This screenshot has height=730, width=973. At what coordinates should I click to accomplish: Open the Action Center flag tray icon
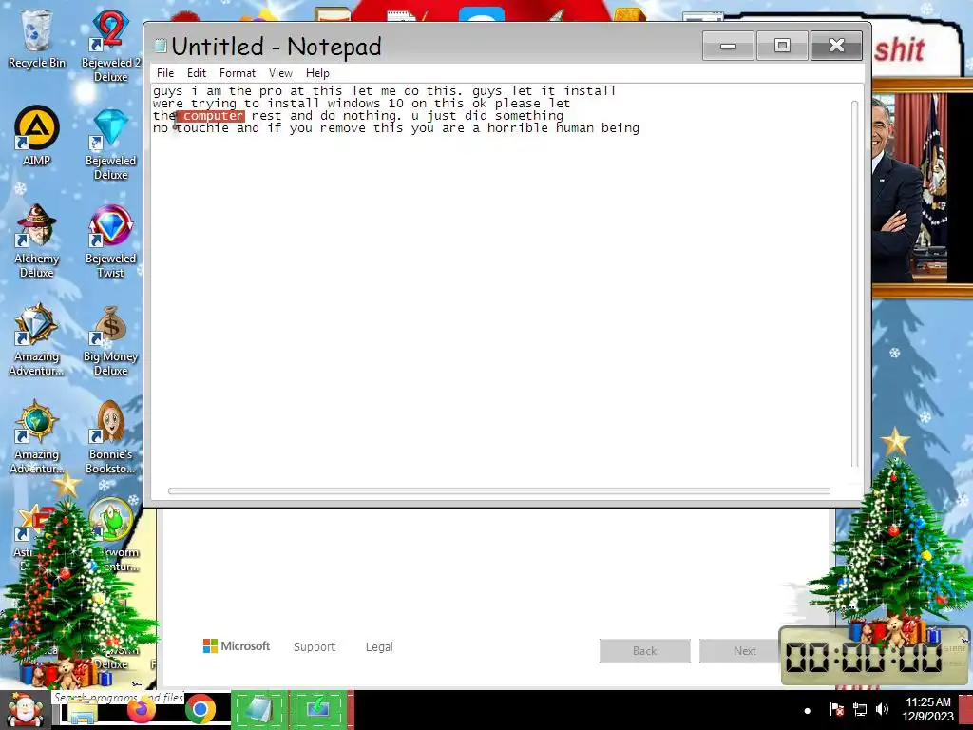[x=836, y=709]
